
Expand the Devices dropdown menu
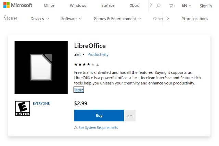[40, 19]
